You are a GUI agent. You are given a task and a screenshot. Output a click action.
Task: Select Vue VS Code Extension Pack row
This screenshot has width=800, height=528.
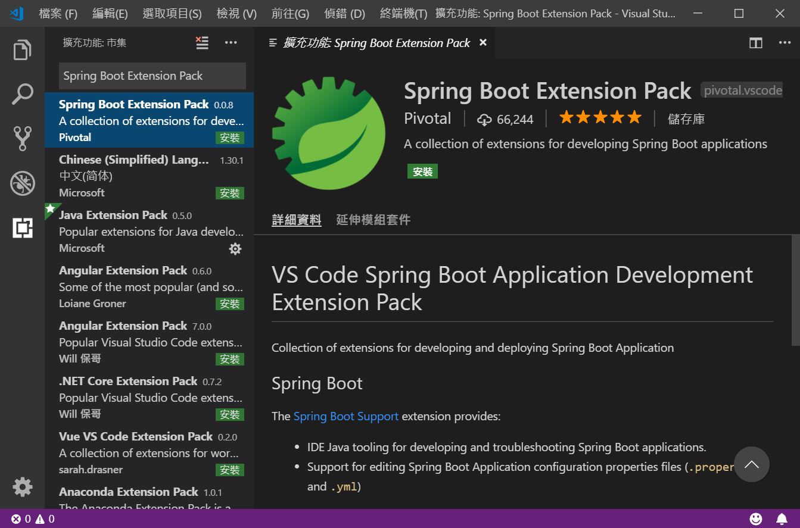pyautogui.click(x=149, y=452)
